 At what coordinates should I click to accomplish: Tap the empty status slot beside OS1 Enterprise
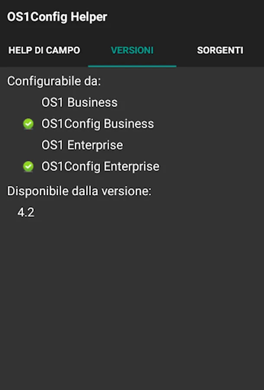pos(28,145)
